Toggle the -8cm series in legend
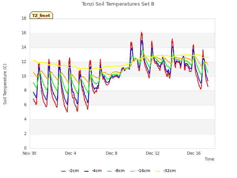 click(116, 171)
